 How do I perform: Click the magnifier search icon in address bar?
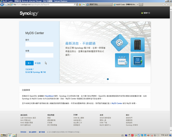75,5
